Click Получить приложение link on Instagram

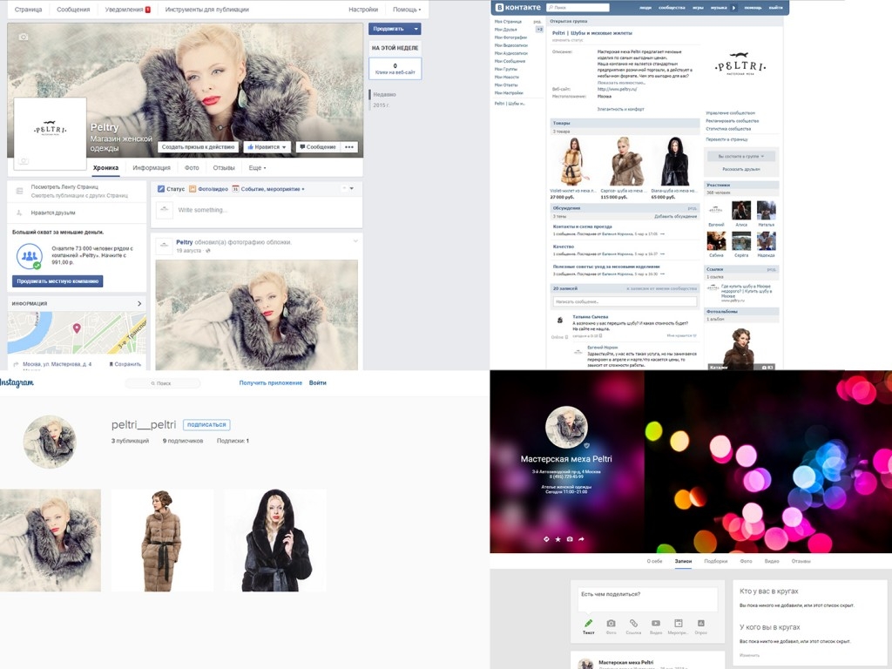(x=270, y=383)
